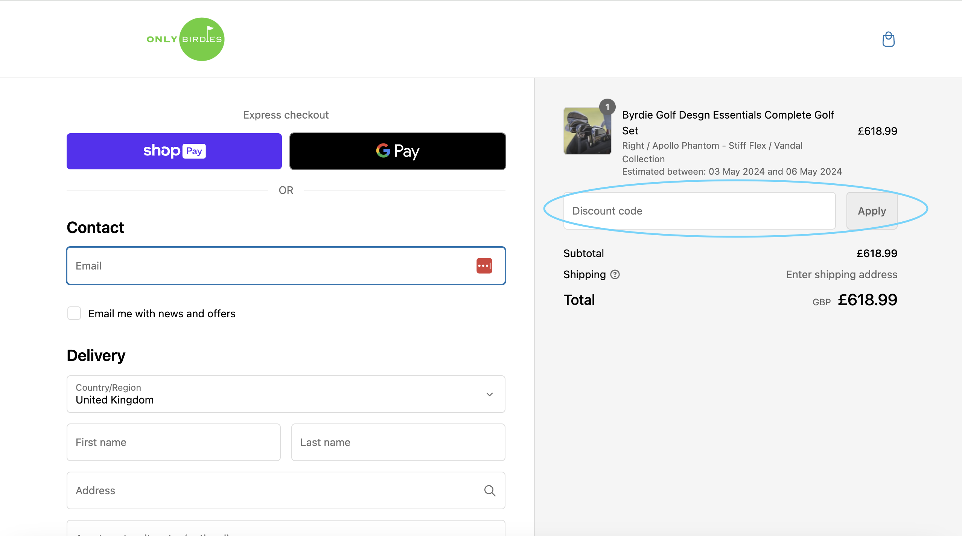Toggle the email news and offers checkbox

74,313
